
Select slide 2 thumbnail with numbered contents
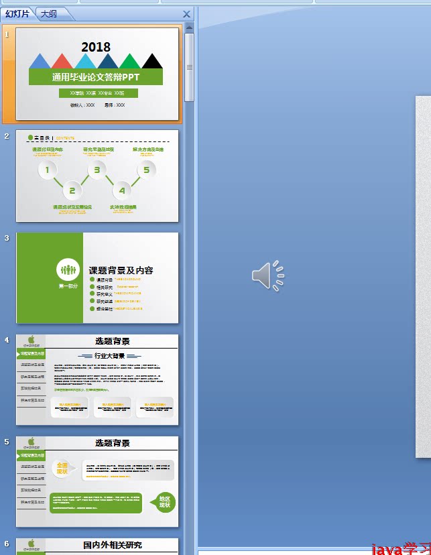pyautogui.click(x=97, y=176)
